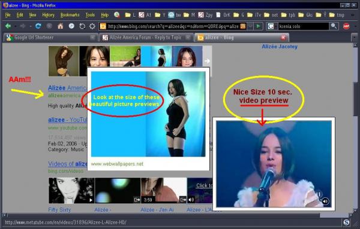Expand the back button history dropdown arrow

click(15, 26)
